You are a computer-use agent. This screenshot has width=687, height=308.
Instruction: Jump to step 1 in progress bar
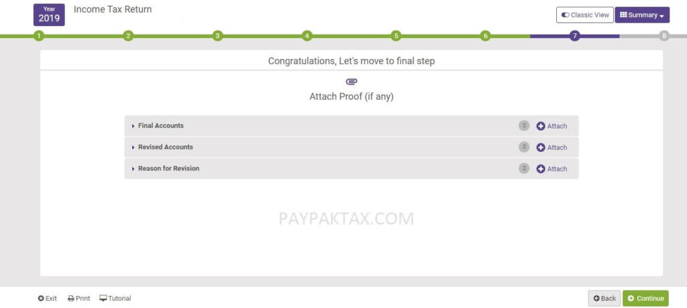[39, 36]
